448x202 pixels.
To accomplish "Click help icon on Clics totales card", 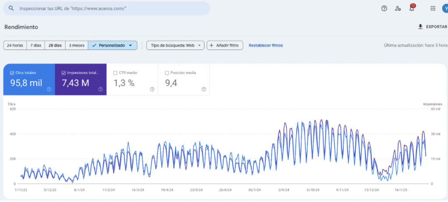I will 49,89.
